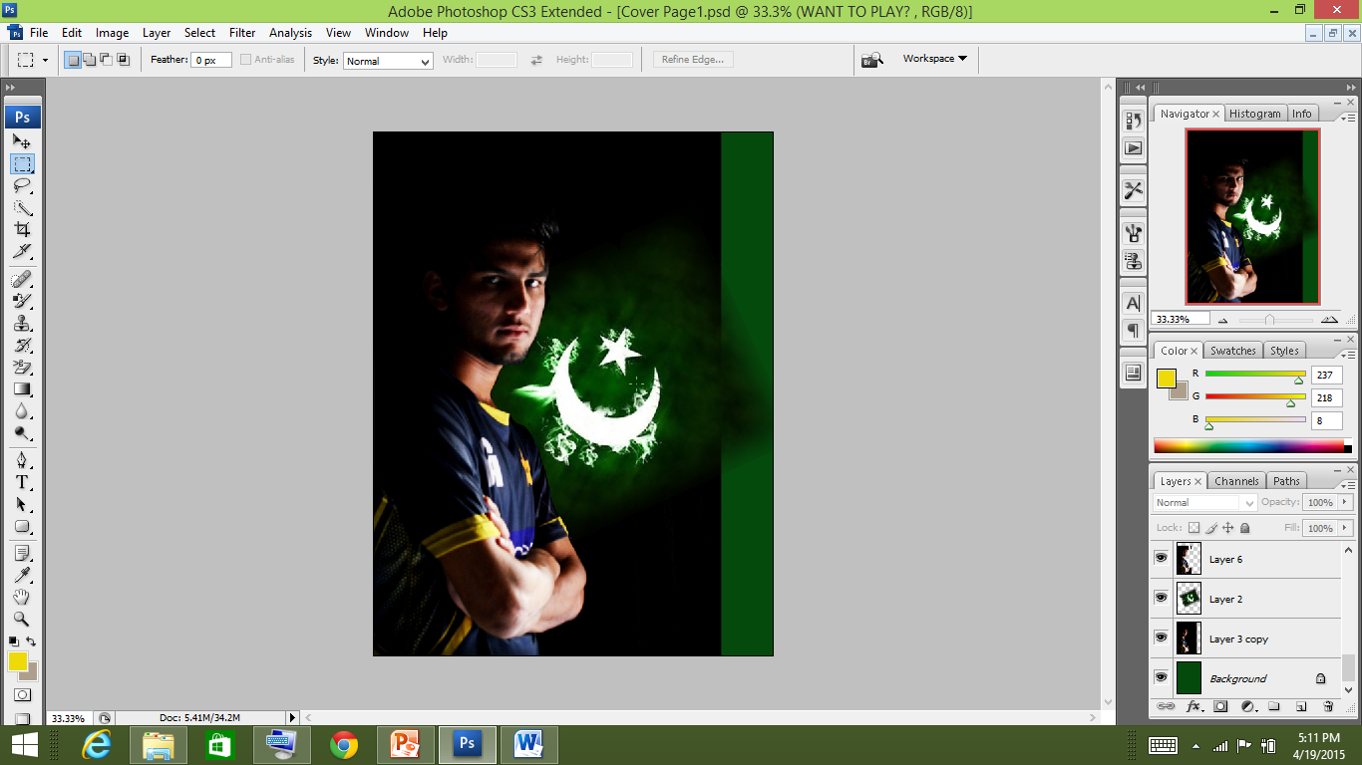Toggle lock image pixels brush icon
Image resolution: width=1362 pixels, height=765 pixels.
tap(1211, 528)
